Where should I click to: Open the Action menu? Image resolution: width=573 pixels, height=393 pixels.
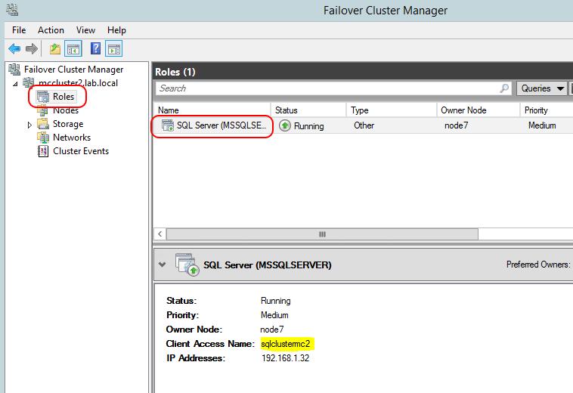51,30
